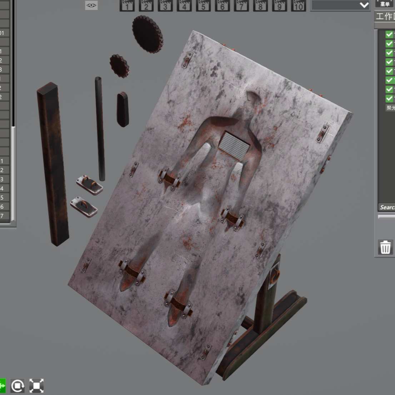Select scene slot 10 clapperboard icon
Viewport: 395px width, 395px height.
(x=299, y=5)
